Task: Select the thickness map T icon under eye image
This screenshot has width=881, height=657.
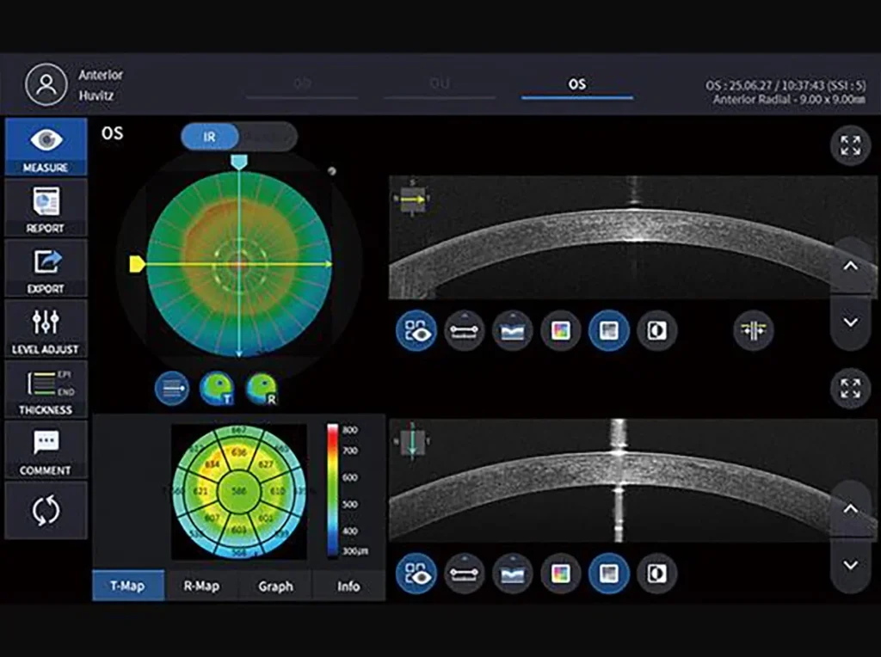Action: [216, 389]
